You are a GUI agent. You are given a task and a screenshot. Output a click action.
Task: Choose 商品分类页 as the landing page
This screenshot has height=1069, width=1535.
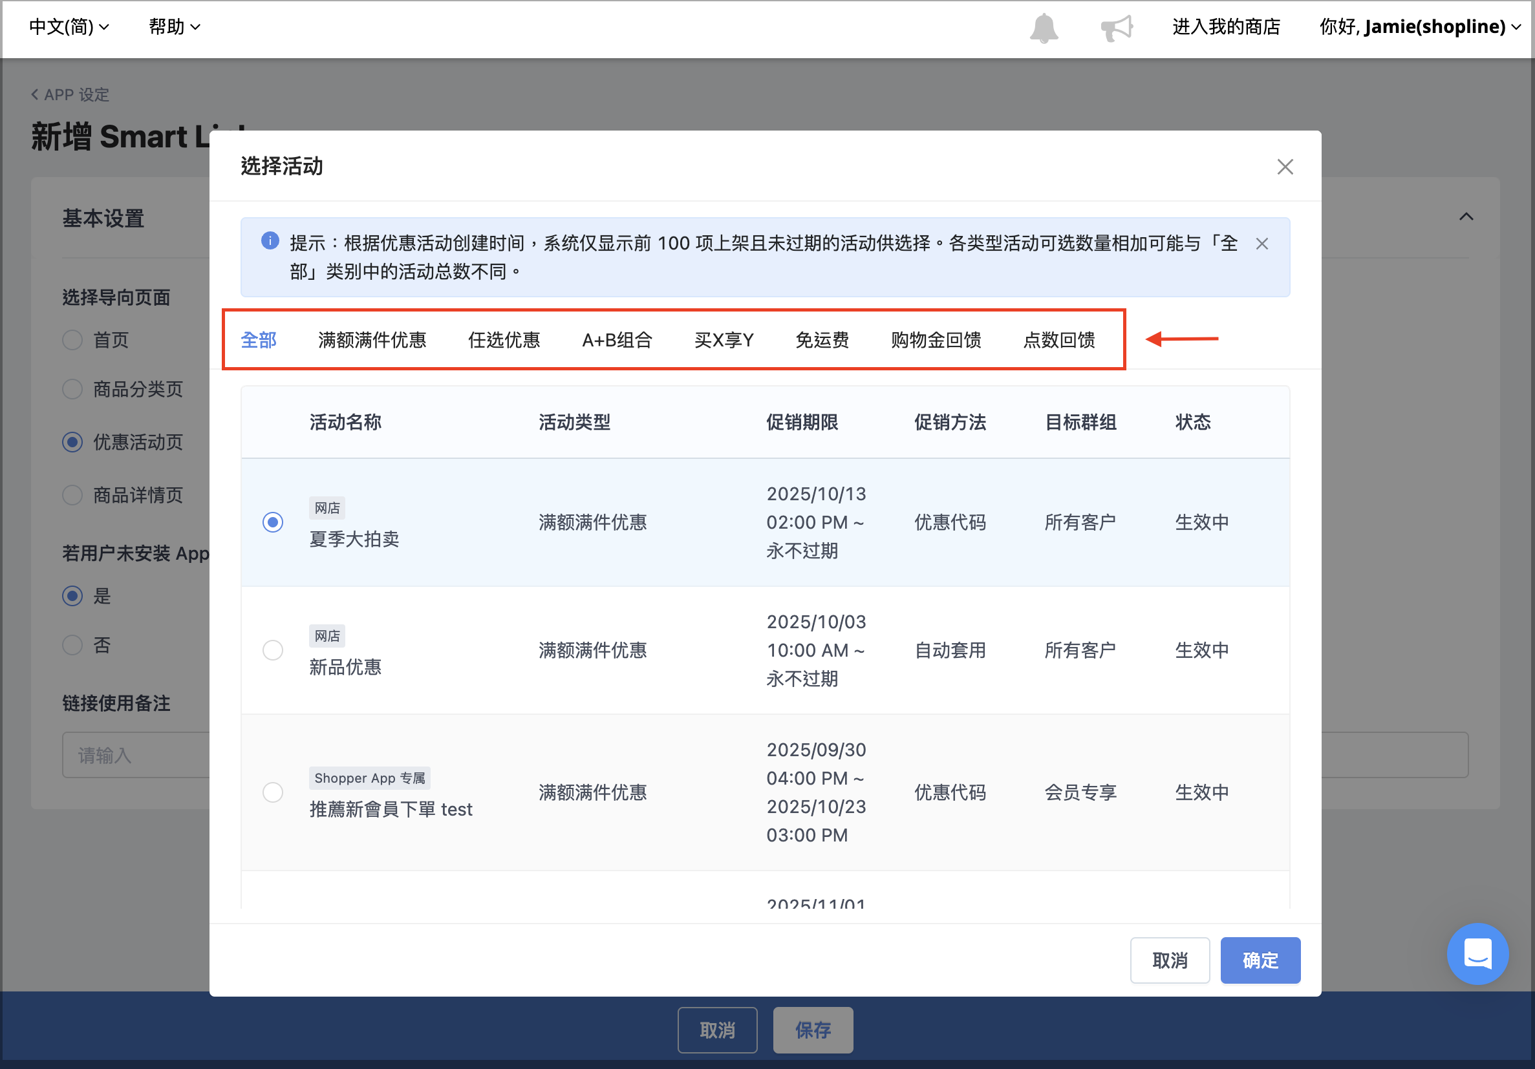click(x=72, y=389)
